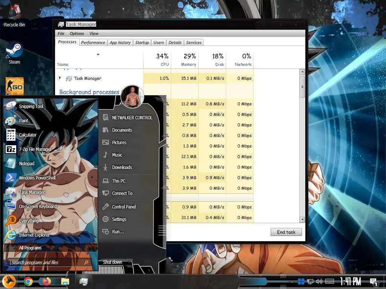Click Firefox icon on taskbar
The height and width of the screenshot is (289, 386).
tap(47, 281)
